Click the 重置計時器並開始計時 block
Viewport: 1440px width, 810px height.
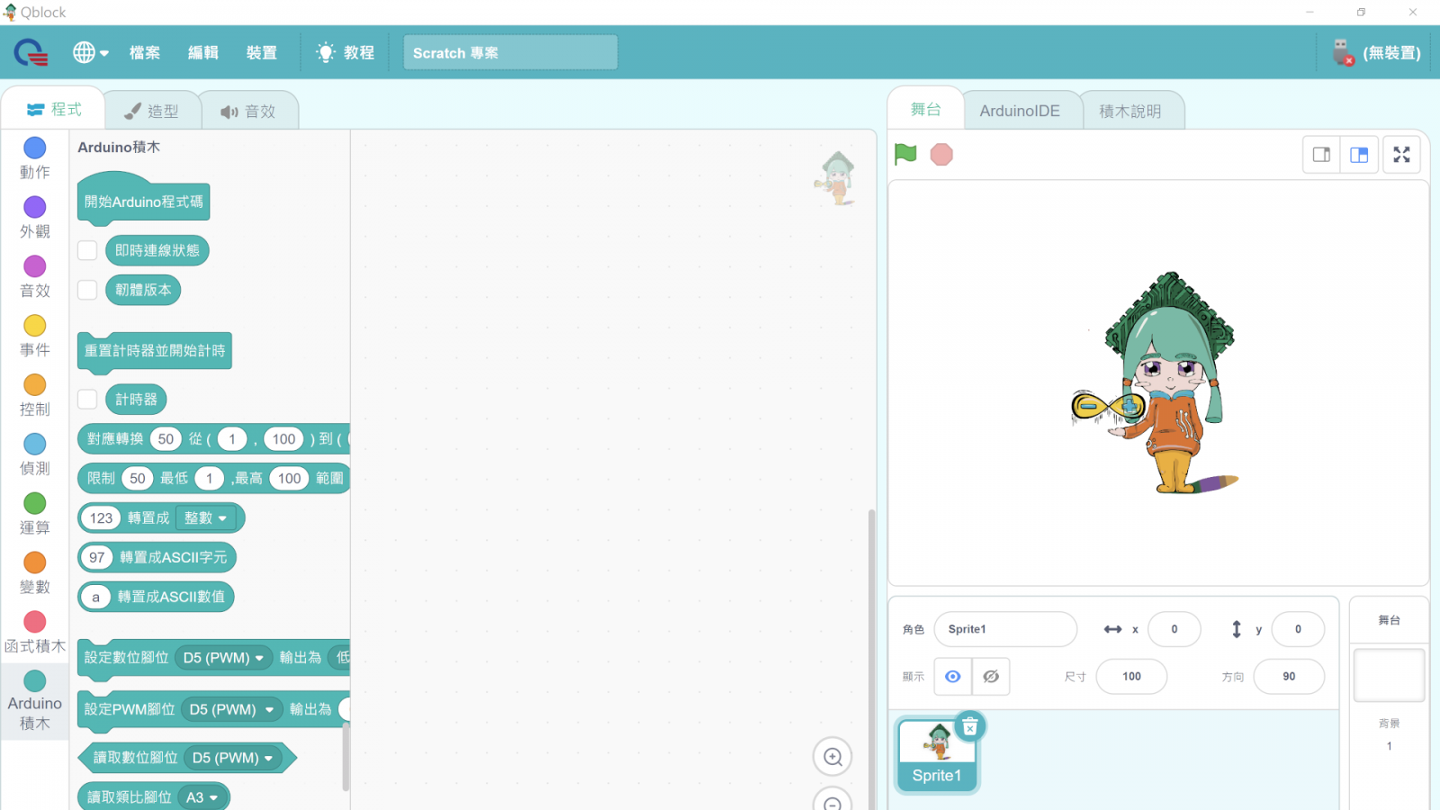coord(155,351)
